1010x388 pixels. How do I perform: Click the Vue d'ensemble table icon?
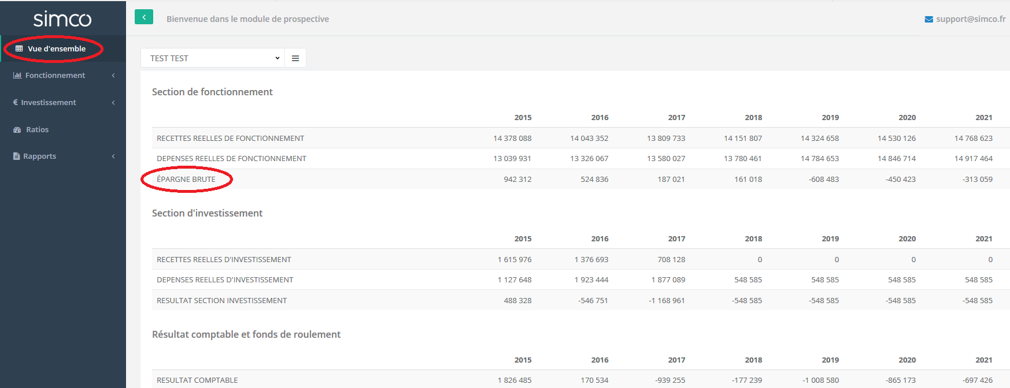[x=19, y=49]
